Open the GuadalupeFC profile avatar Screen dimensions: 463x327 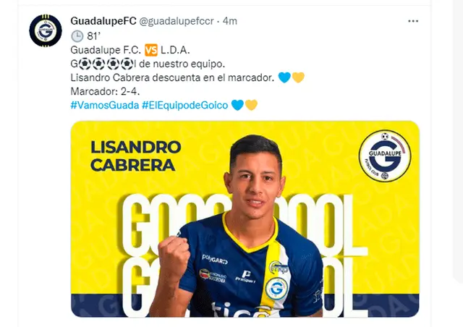46,30
